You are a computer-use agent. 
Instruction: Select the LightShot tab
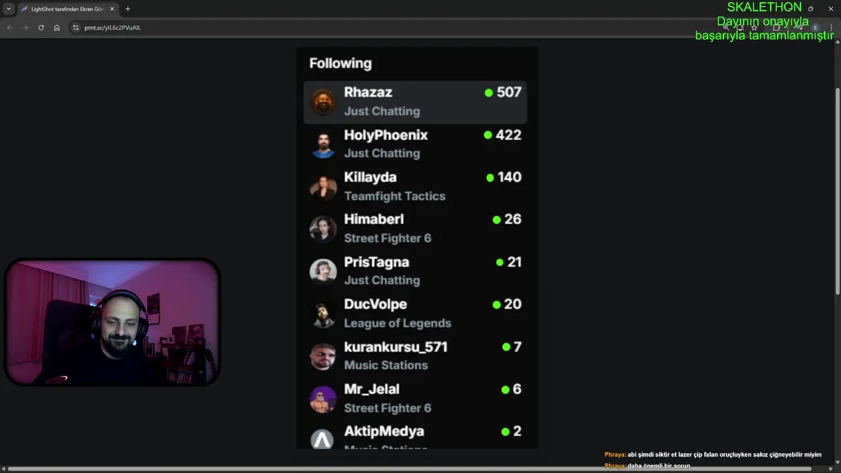click(x=67, y=9)
